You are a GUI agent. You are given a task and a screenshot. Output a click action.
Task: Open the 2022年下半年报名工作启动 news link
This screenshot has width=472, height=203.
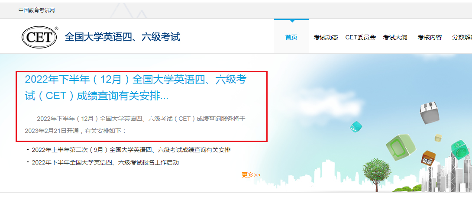pyautogui.click(x=105, y=163)
